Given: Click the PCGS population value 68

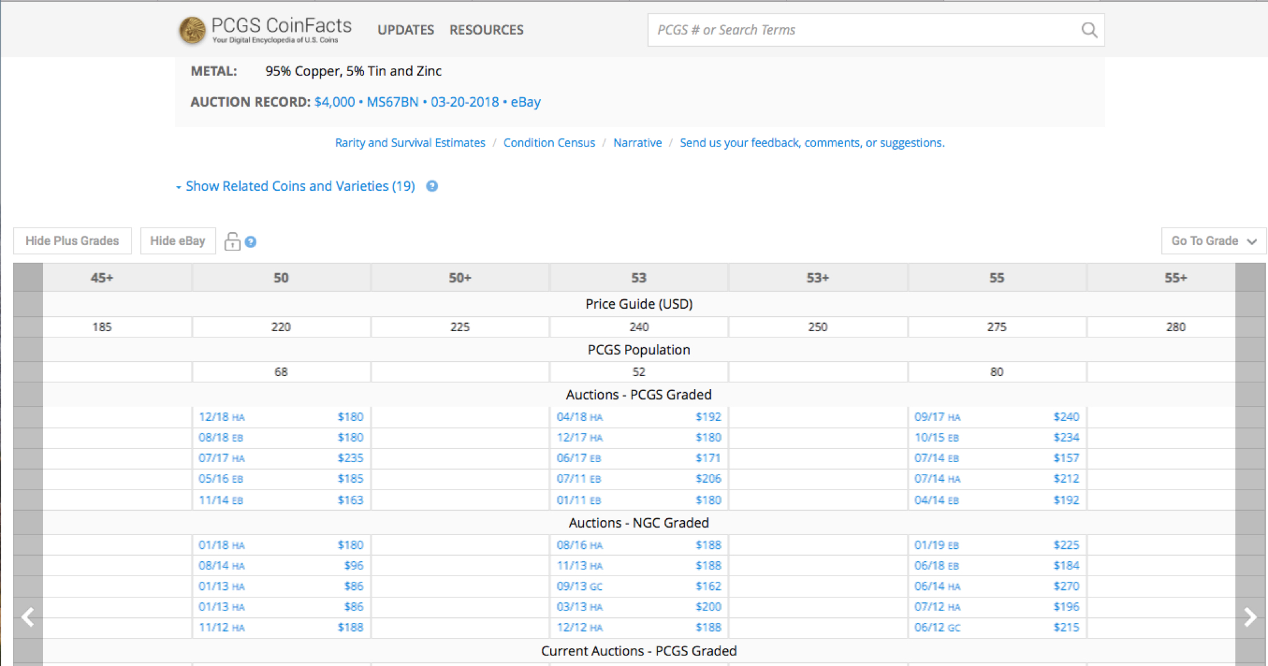Looking at the screenshot, I should point(281,372).
